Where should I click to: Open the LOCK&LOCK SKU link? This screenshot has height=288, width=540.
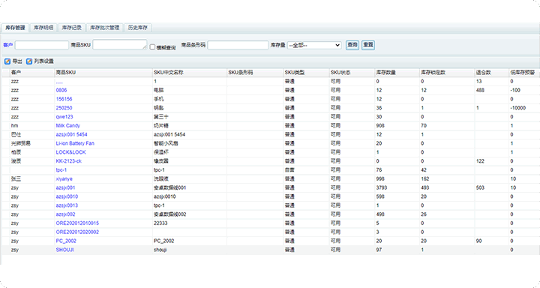coord(70,152)
